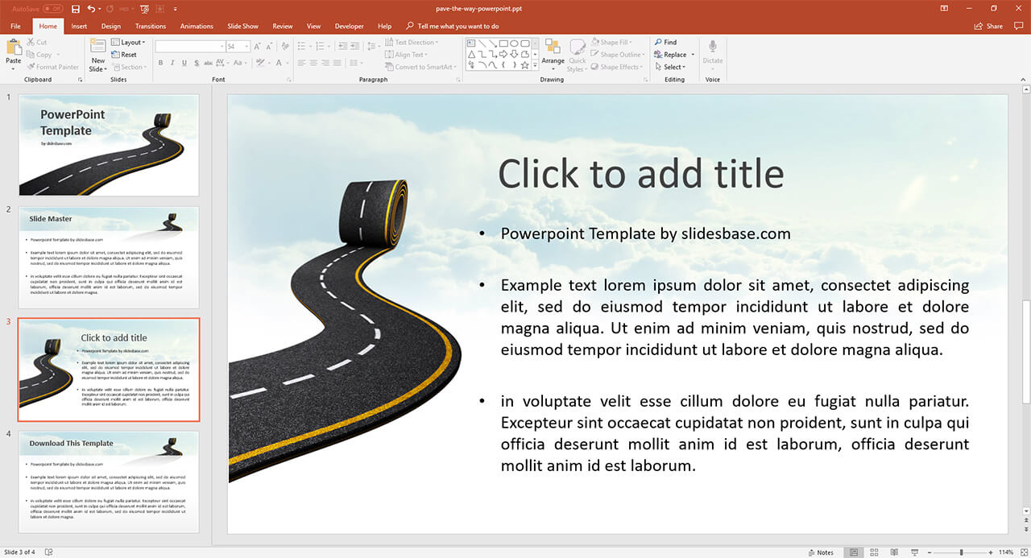Click the Find magnifier icon

tap(658, 43)
